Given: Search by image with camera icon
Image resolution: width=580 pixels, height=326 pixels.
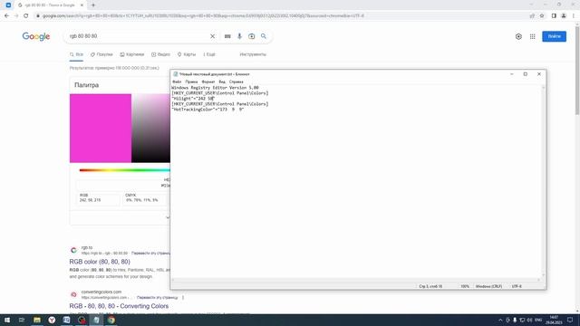Looking at the screenshot, I should point(252,36).
